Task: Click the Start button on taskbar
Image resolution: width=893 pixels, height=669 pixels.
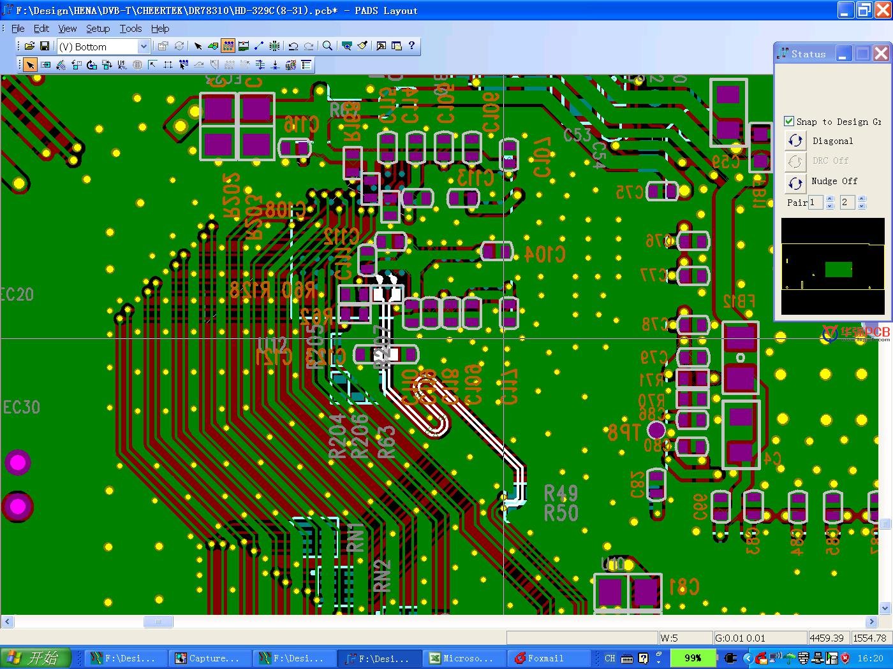Action: point(35,658)
